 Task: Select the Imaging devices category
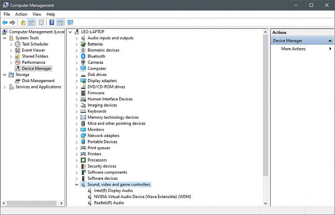[x=102, y=105]
